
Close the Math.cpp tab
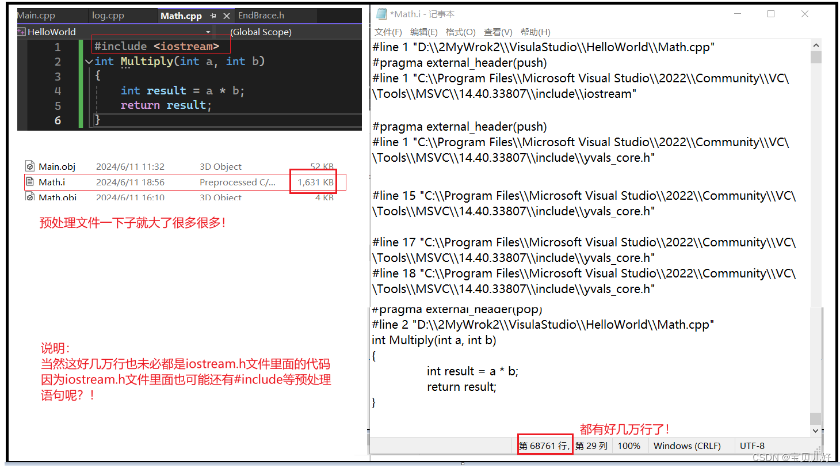tap(227, 16)
